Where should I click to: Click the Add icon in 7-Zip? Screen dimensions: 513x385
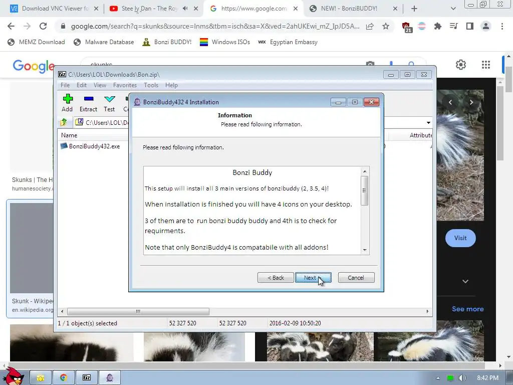coord(68,103)
